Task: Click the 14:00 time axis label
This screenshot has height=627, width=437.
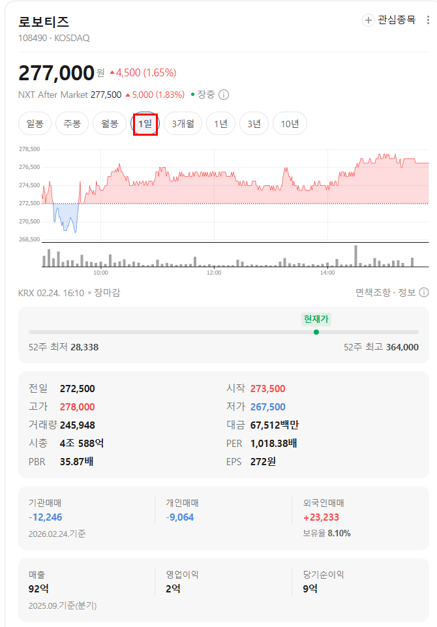Action: click(327, 273)
